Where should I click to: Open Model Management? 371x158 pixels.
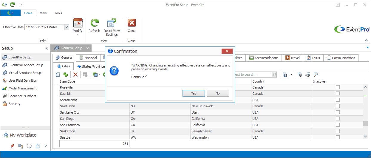tap(25, 88)
